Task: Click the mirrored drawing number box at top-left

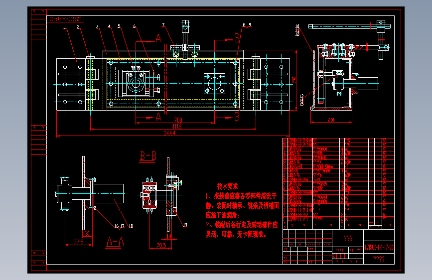Action: 65,19
